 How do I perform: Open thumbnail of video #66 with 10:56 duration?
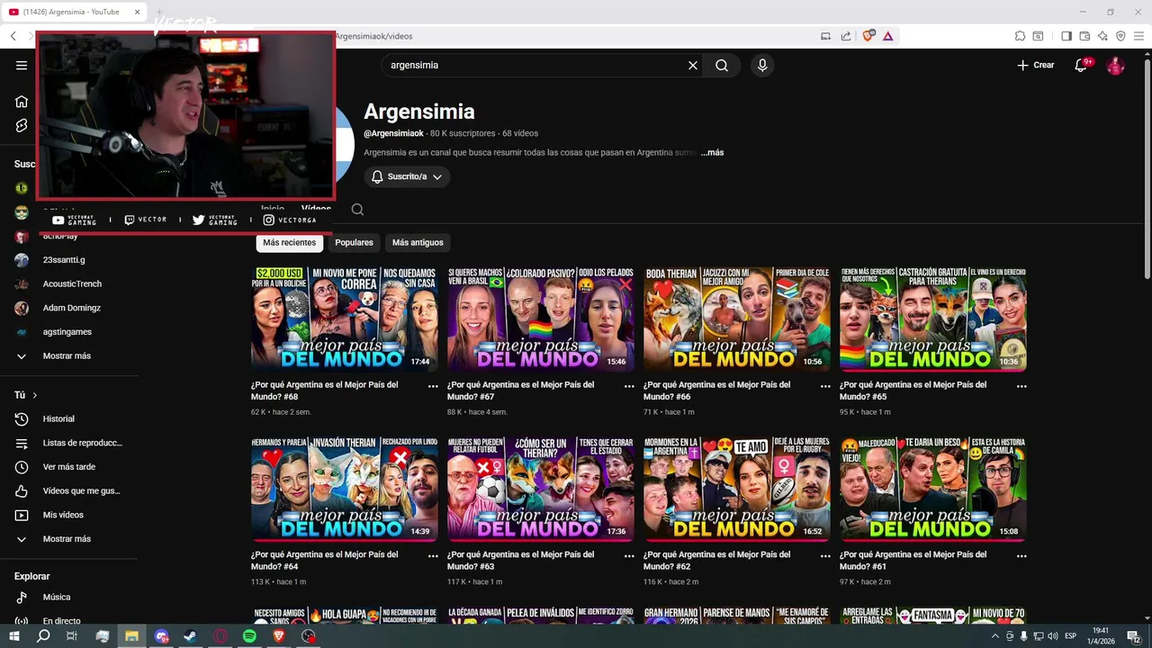pos(737,319)
